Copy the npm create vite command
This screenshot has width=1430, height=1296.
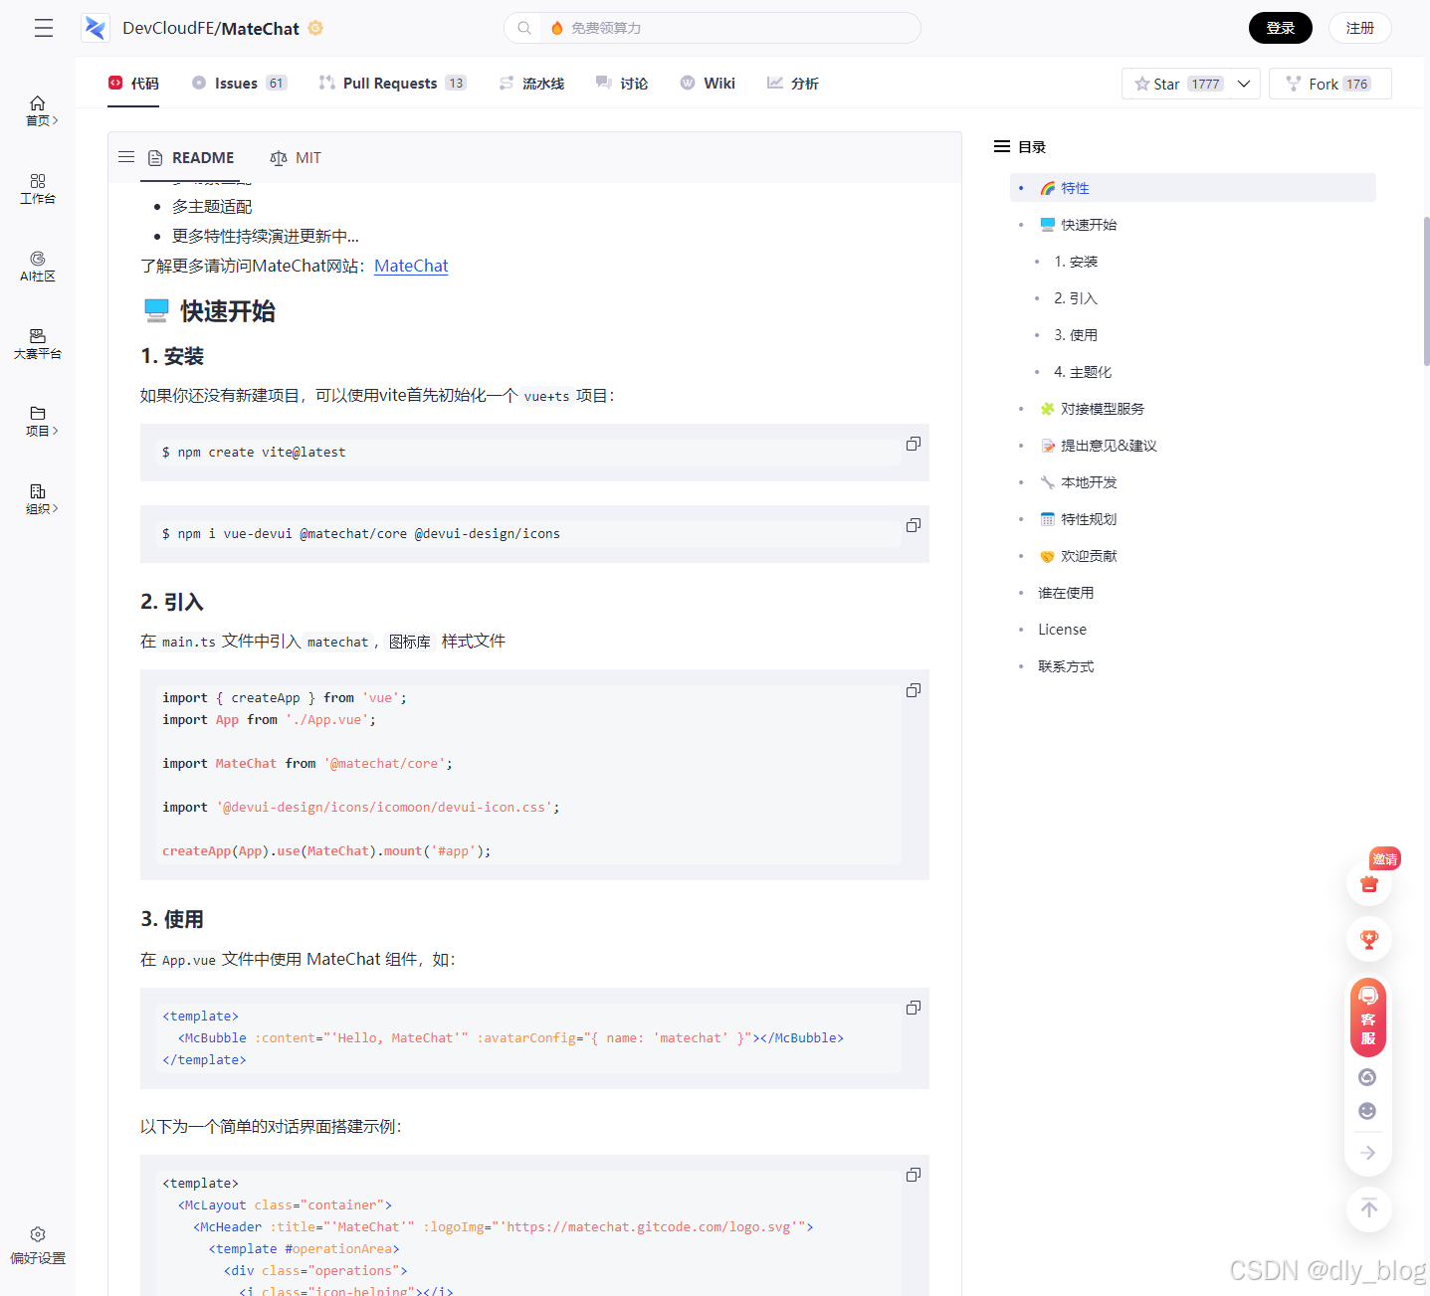coord(913,444)
